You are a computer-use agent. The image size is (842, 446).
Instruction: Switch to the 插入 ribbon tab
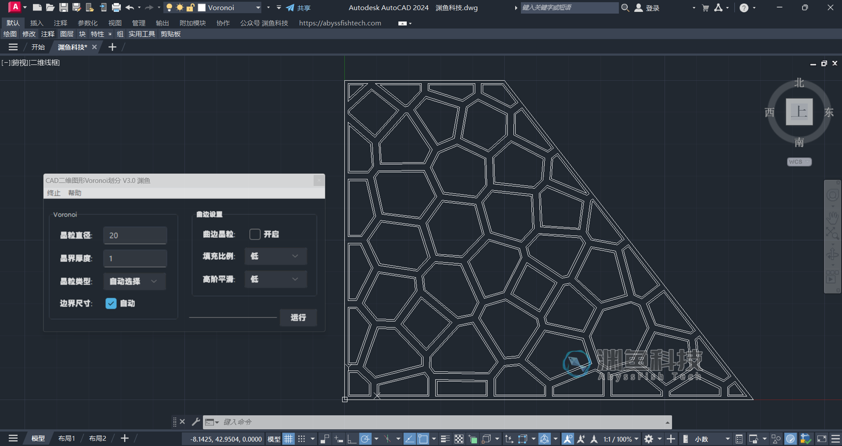pos(37,23)
